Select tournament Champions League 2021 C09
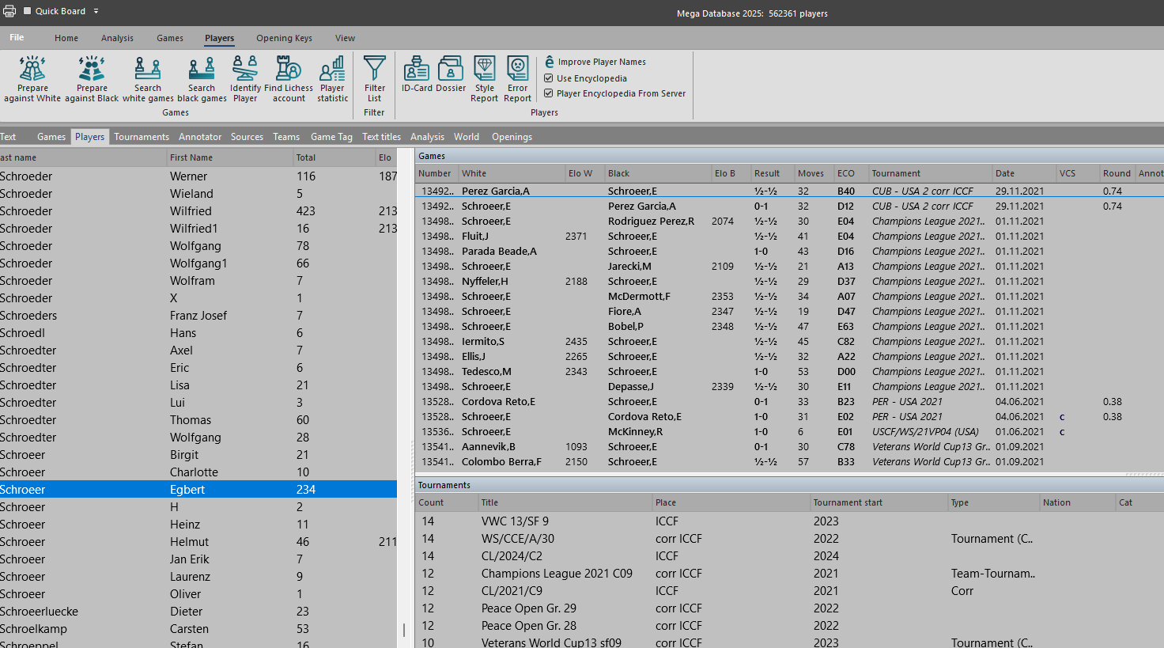 point(789,574)
